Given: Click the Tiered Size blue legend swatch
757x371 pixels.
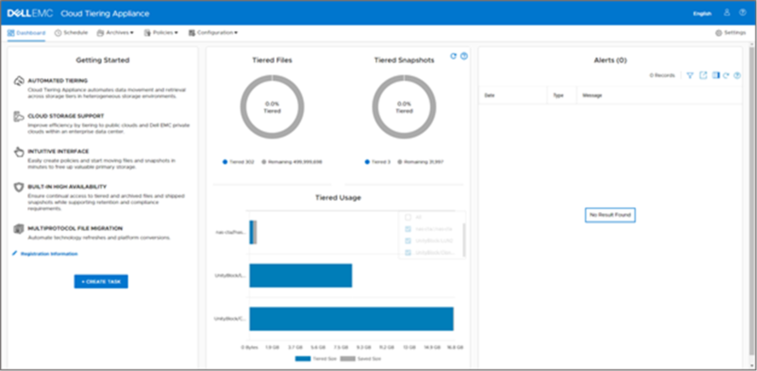Looking at the screenshot, I should tap(303, 359).
